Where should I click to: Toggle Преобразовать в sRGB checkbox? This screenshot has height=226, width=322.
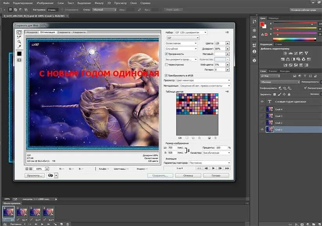[166, 75]
